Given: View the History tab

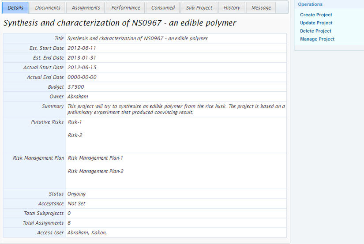Looking at the screenshot, I should point(232,8).
